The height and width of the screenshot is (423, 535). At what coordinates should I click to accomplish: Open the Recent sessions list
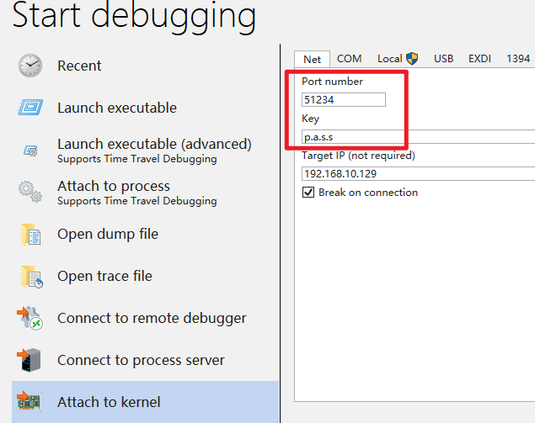click(146, 66)
